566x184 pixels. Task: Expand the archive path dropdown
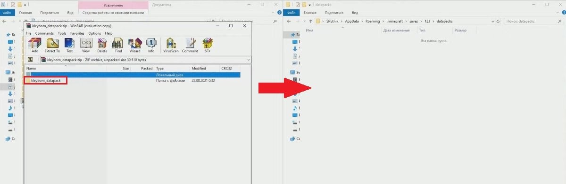(x=248, y=60)
